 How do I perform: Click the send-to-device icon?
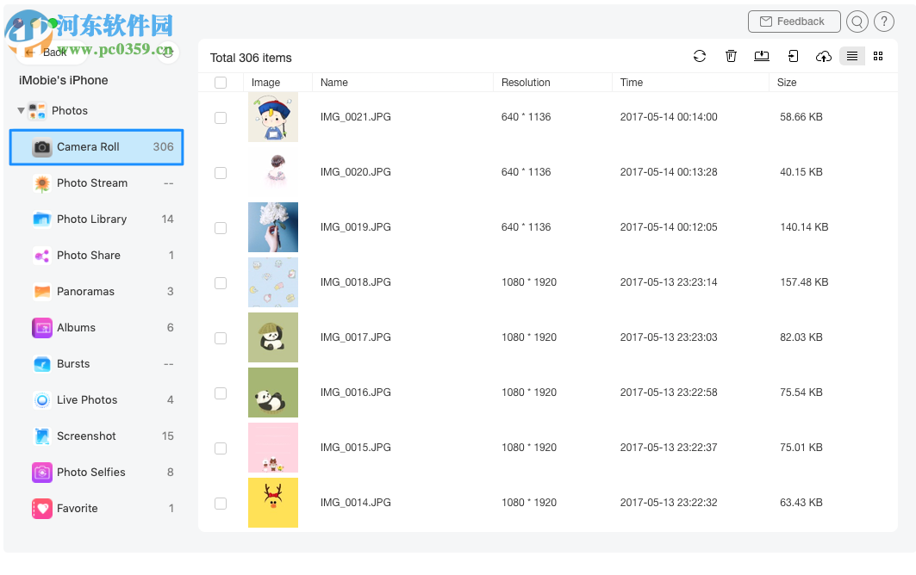(x=793, y=56)
